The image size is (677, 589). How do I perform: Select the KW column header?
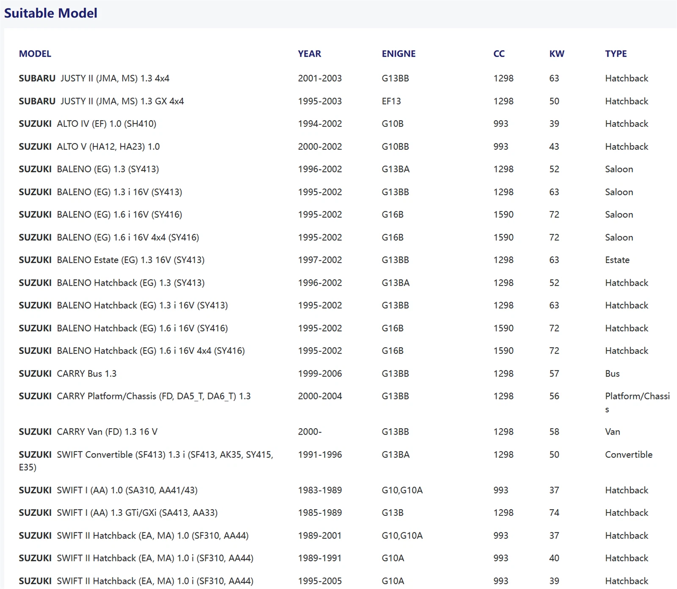coord(556,54)
